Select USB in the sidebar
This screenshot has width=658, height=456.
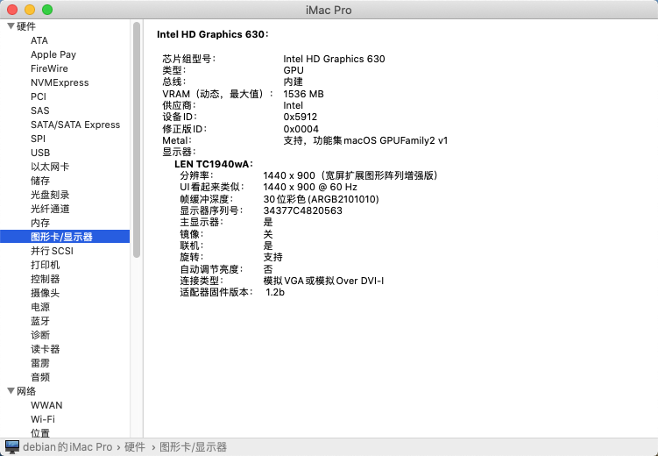tap(40, 153)
